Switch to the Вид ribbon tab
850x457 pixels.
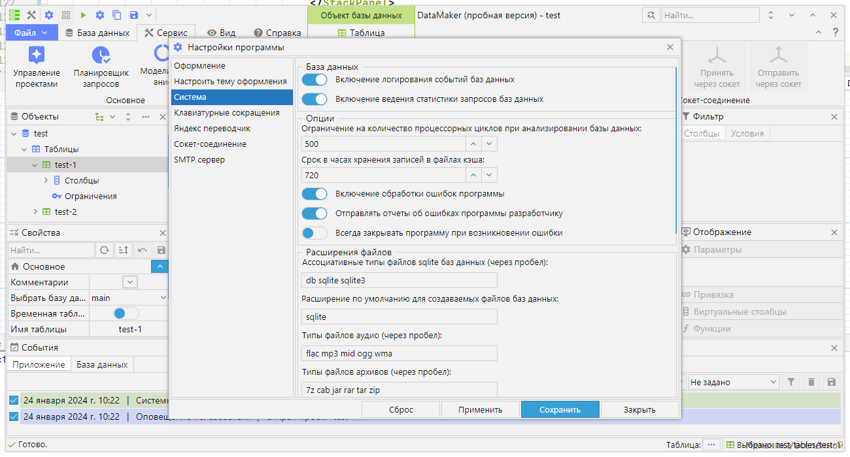221,33
